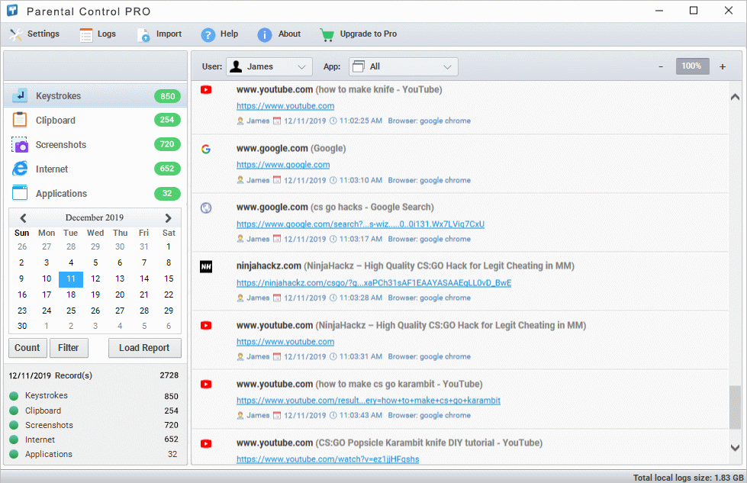This screenshot has height=483, width=747.
Task: Click YouTube icon for 'how to make knife' entry
Action: 206,89
